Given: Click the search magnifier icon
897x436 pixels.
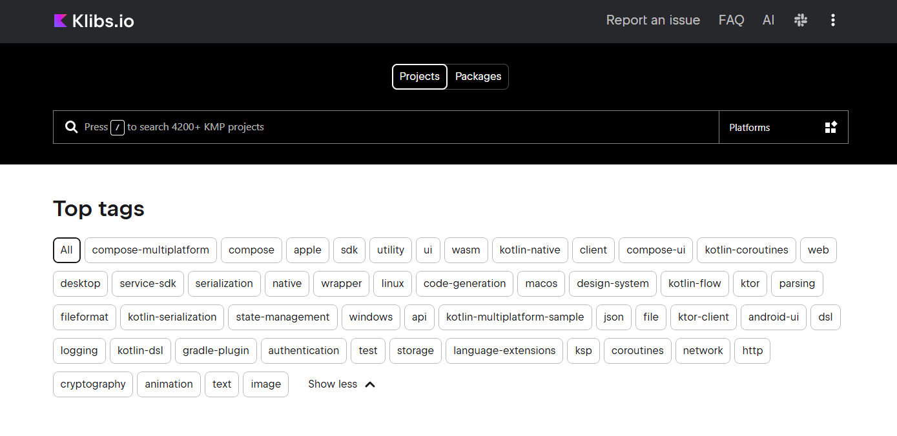Looking at the screenshot, I should pyautogui.click(x=72, y=127).
